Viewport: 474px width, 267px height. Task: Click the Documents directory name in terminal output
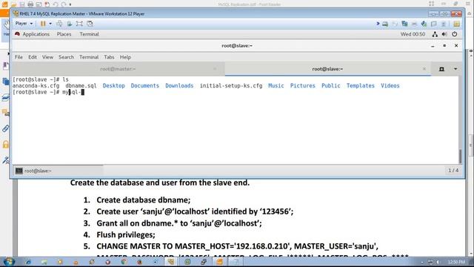[x=145, y=86]
